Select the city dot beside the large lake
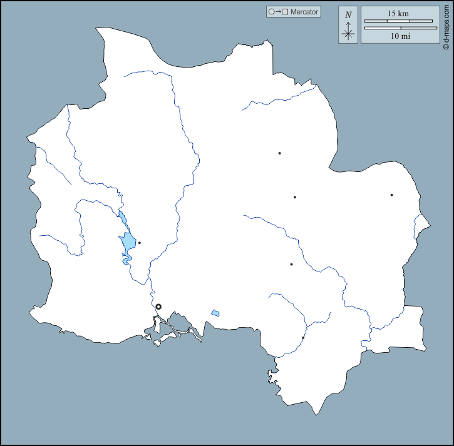This screenshot has width=454, height=446. point(139,243)
